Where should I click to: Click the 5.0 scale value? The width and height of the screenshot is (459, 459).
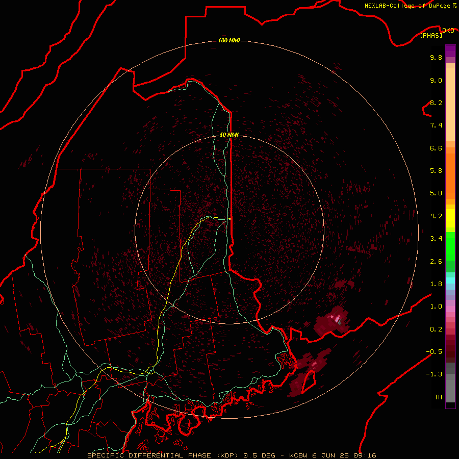436,193
